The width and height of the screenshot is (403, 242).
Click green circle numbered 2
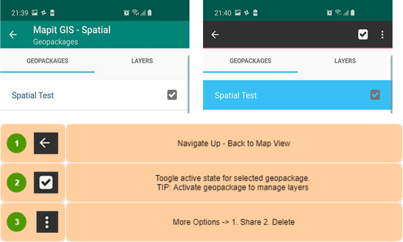[x=17, y=183]
